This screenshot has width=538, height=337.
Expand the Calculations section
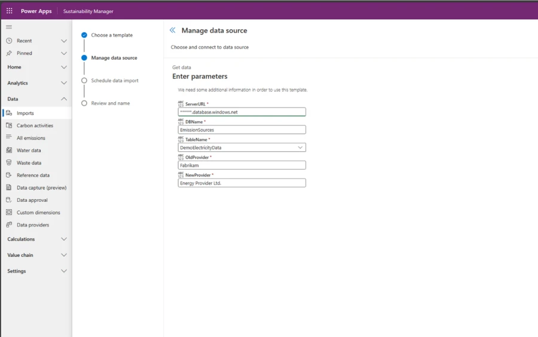pyautogui.click(x=64, y=239)
